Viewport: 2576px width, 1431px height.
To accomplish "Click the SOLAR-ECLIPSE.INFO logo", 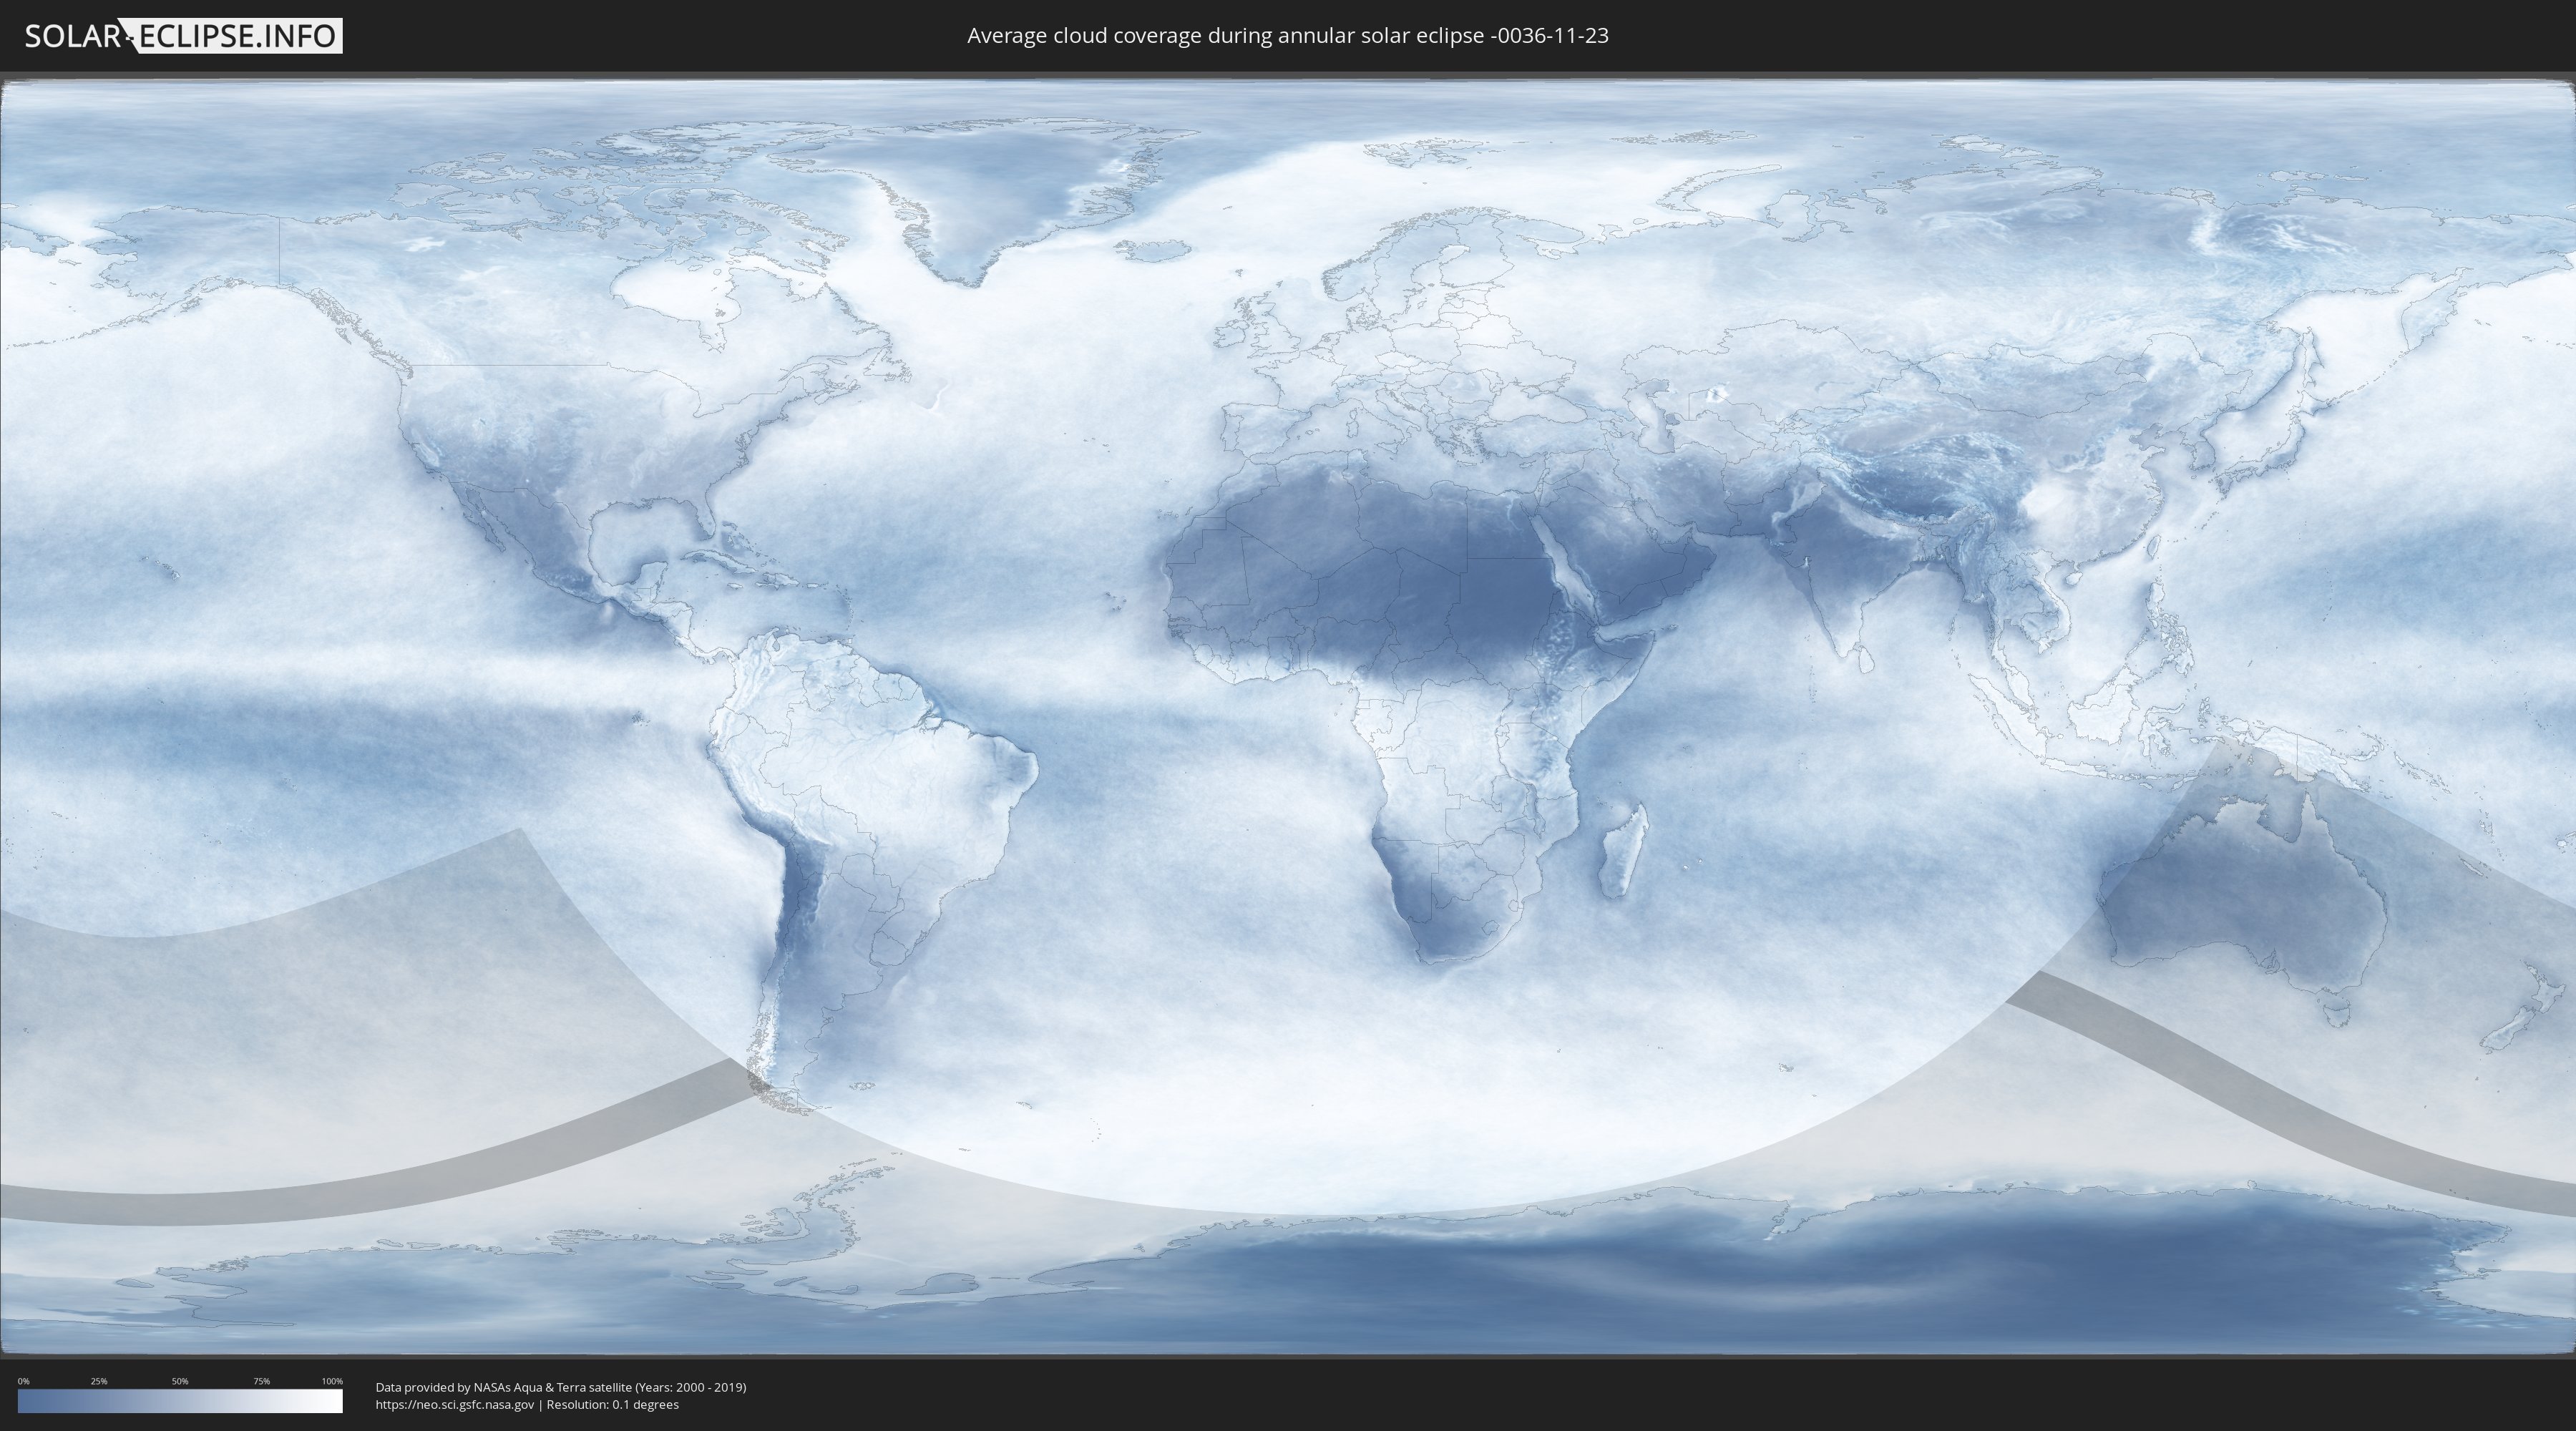I will pyautogui.click(x=183, y=36).
